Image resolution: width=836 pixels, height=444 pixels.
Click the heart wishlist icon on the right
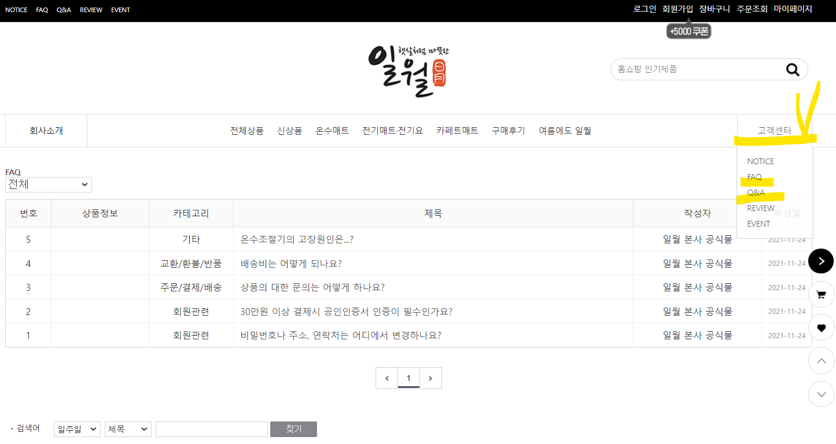pos(821,327)
